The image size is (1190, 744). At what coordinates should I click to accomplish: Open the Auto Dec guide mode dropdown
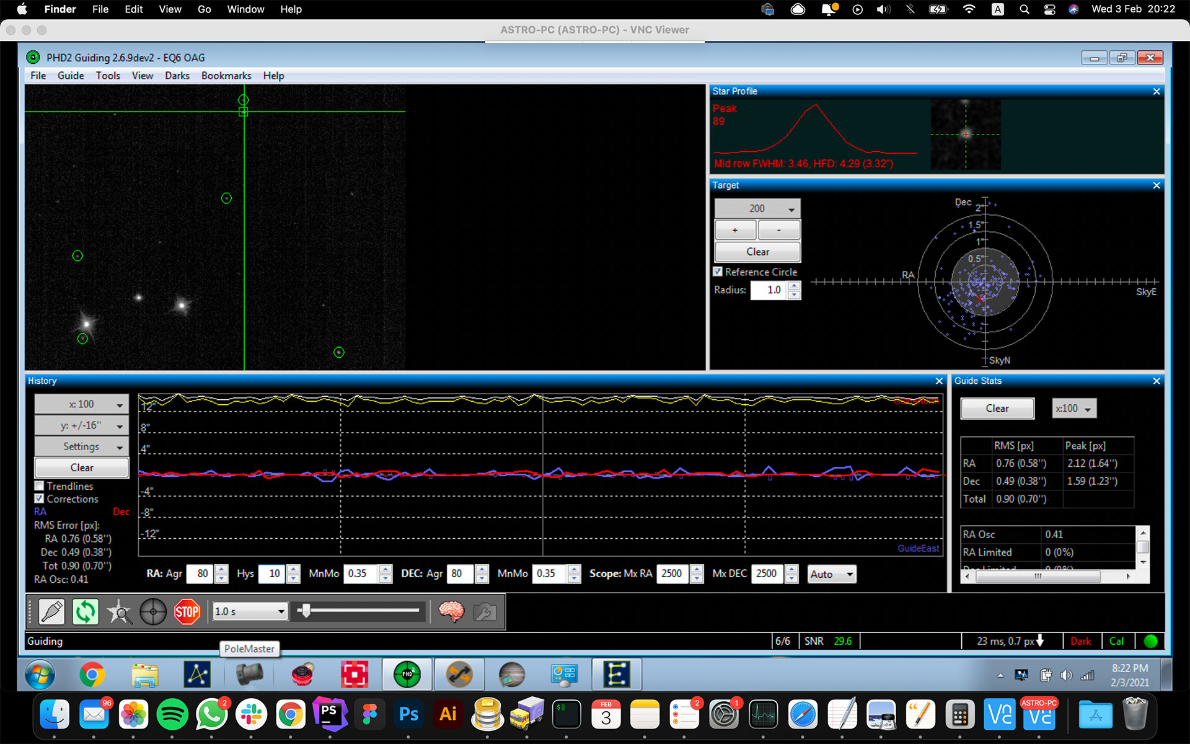831,574
